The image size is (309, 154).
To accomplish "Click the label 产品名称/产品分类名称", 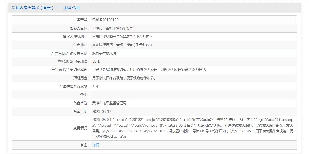I will tap(69, 53).
